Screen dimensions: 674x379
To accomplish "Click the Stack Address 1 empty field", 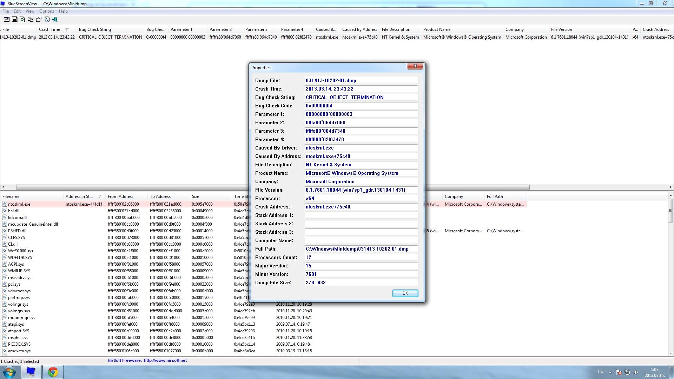I will pos(361,215).
